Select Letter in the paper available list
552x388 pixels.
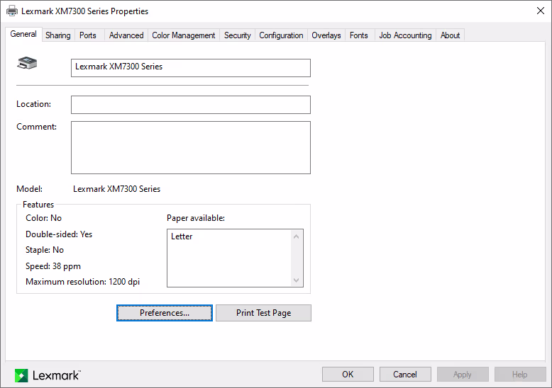point(182,236)
